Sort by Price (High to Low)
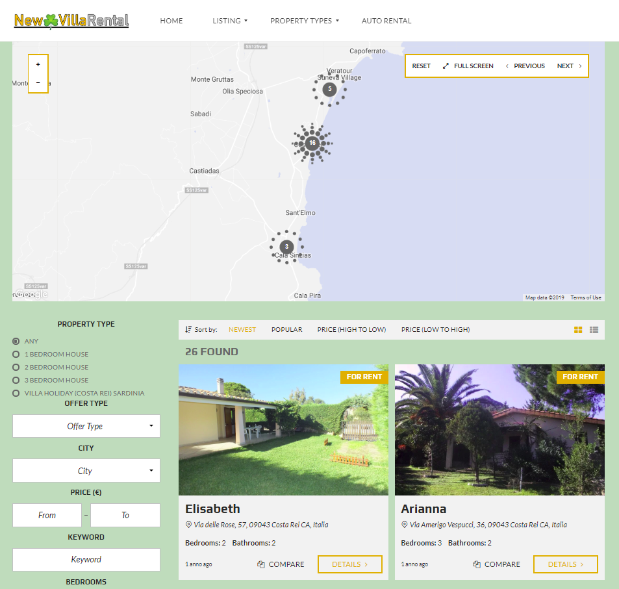This screenshot has height=589, width=619. [351, 330]
